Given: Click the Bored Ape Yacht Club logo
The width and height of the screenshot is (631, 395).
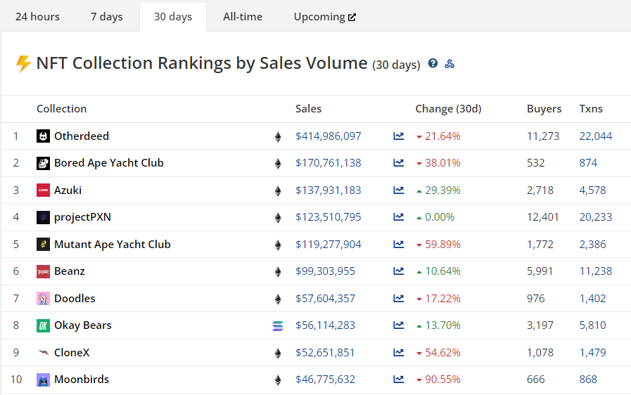Looking at the screenshot, I should (43, 163).
